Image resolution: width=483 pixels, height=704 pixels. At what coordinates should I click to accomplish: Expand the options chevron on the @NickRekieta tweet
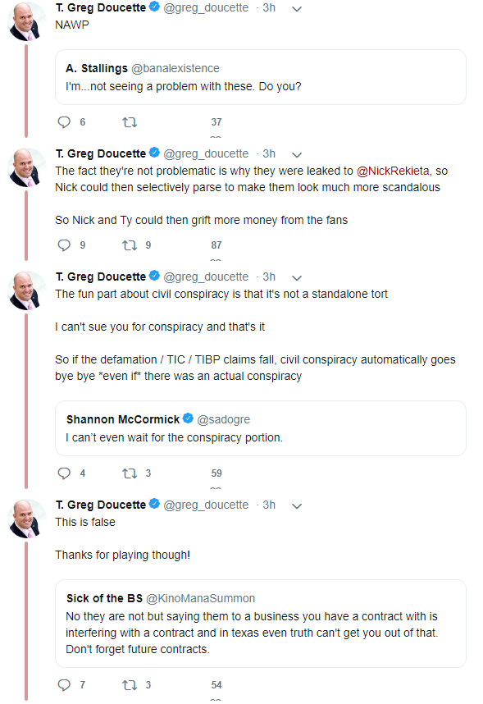click(297, 155)
